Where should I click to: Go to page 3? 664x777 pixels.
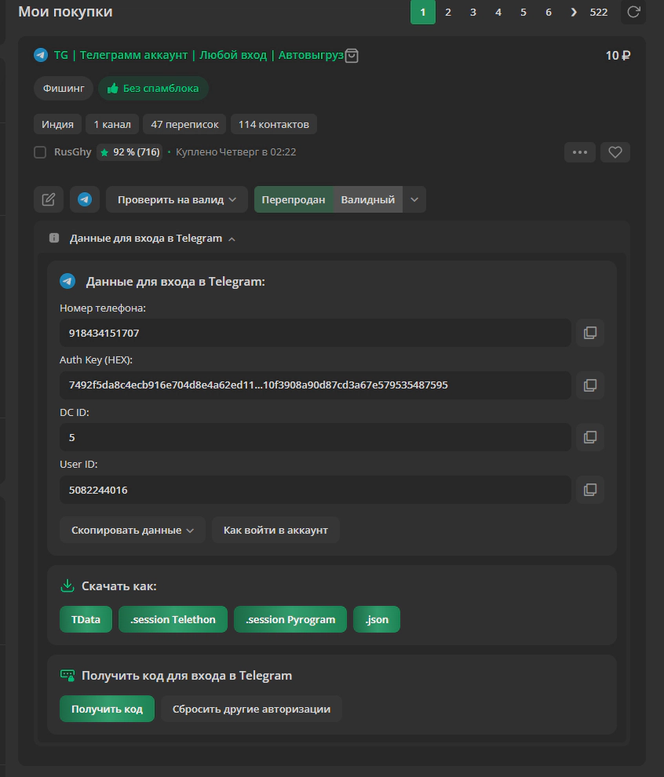473,12
